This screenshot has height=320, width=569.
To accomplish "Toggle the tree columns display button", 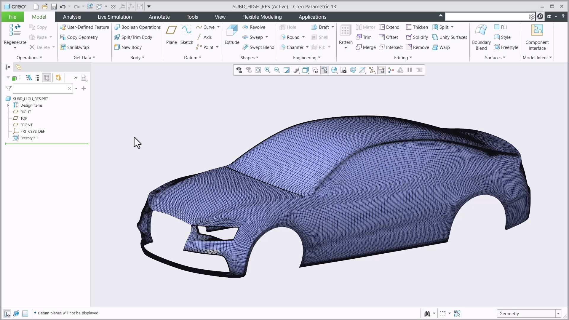I will click(x=47, y=78).
